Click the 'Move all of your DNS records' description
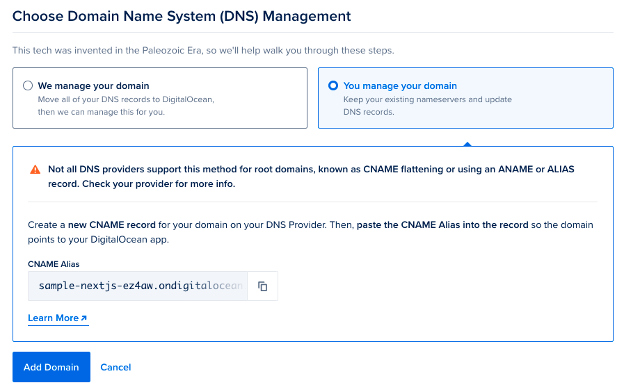 click(x=126, y=106)
